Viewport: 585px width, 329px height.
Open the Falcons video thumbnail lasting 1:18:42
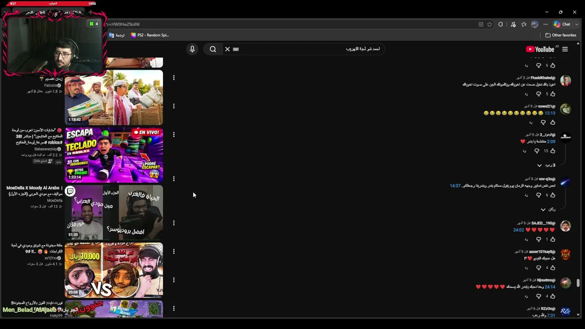(x=114, y=97)
